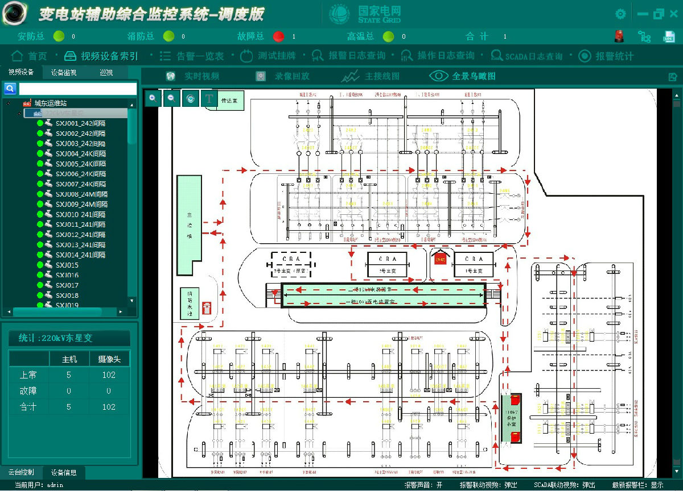This screenshot has height=491, width=683.
Task: Click camera icon of SXJ005_24K间隔
Action: point(50,164)
